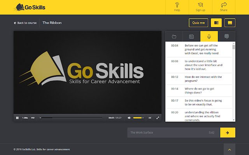Adjust the yellow volume slider
249x155 pixels.
[x=138, y=118]
